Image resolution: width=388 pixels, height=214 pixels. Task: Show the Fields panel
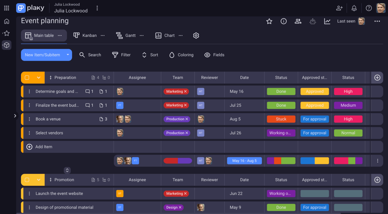point(214,55)
